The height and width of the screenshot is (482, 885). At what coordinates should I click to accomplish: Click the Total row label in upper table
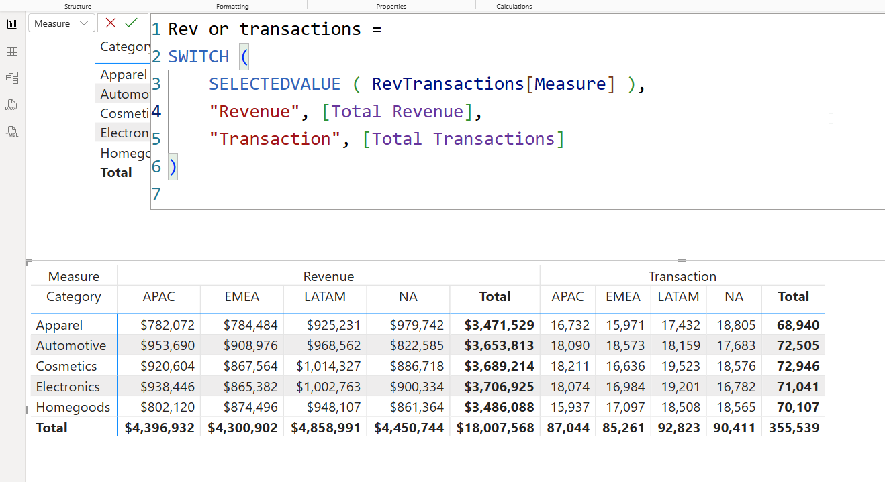coord(116,172)
